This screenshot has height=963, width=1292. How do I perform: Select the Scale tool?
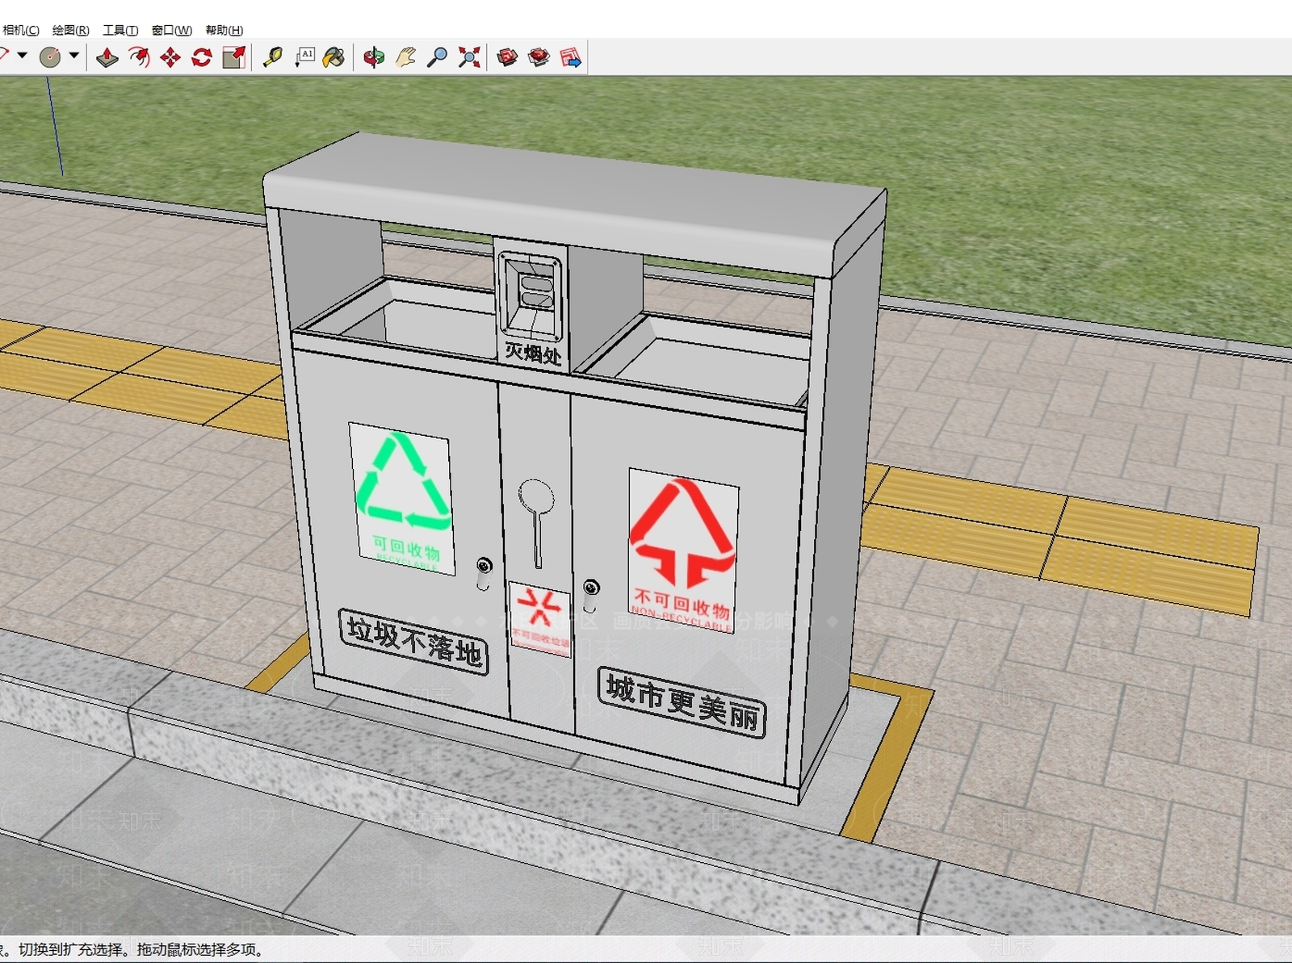[234, 57]
